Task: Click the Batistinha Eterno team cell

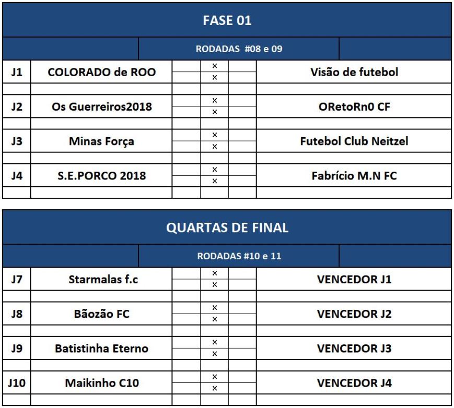Action: point(101,348)
